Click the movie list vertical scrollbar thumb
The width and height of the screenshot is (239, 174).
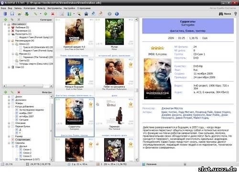click(x=136, y=90)
